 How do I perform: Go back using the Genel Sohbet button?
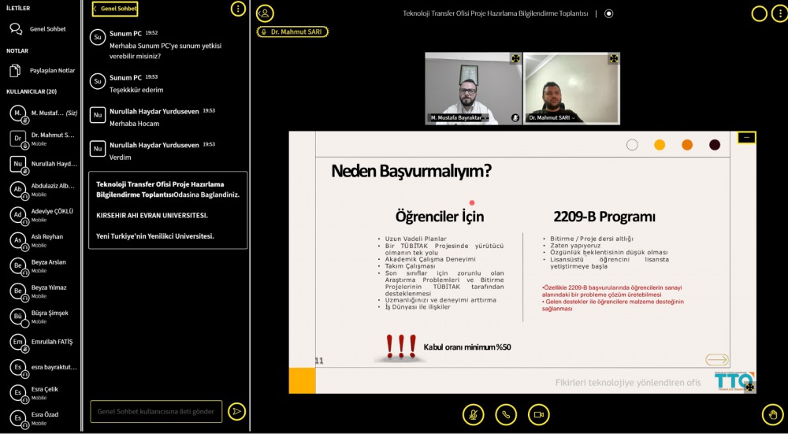pyautogui.click(x=115, y=9)
